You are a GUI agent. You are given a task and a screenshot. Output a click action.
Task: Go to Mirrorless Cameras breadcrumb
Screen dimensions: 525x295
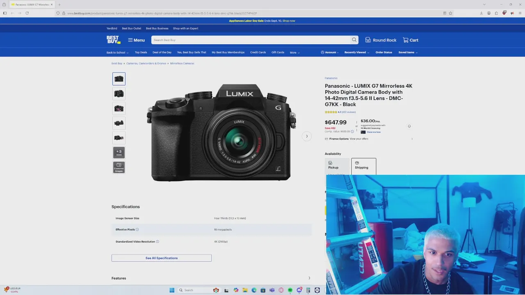tap(182, 64)
